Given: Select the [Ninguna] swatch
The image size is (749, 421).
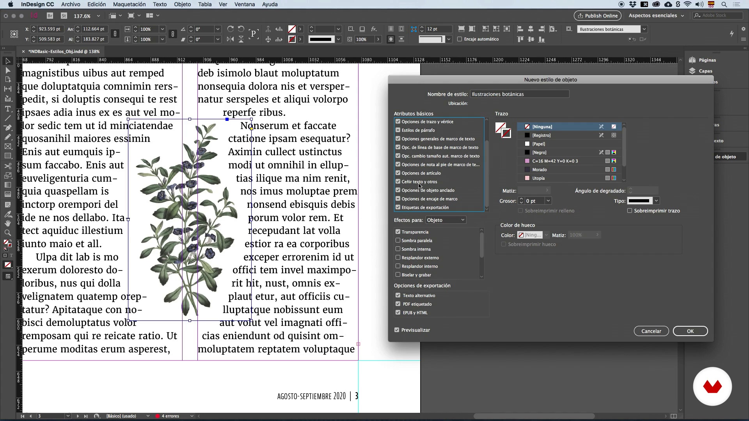Looking at the screenshot, I should pyautogui.click(x=570, y=127).
